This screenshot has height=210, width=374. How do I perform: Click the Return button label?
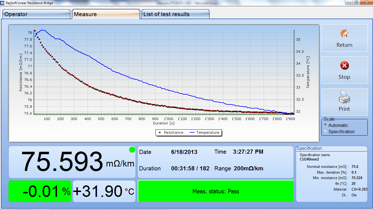point(344,45)
